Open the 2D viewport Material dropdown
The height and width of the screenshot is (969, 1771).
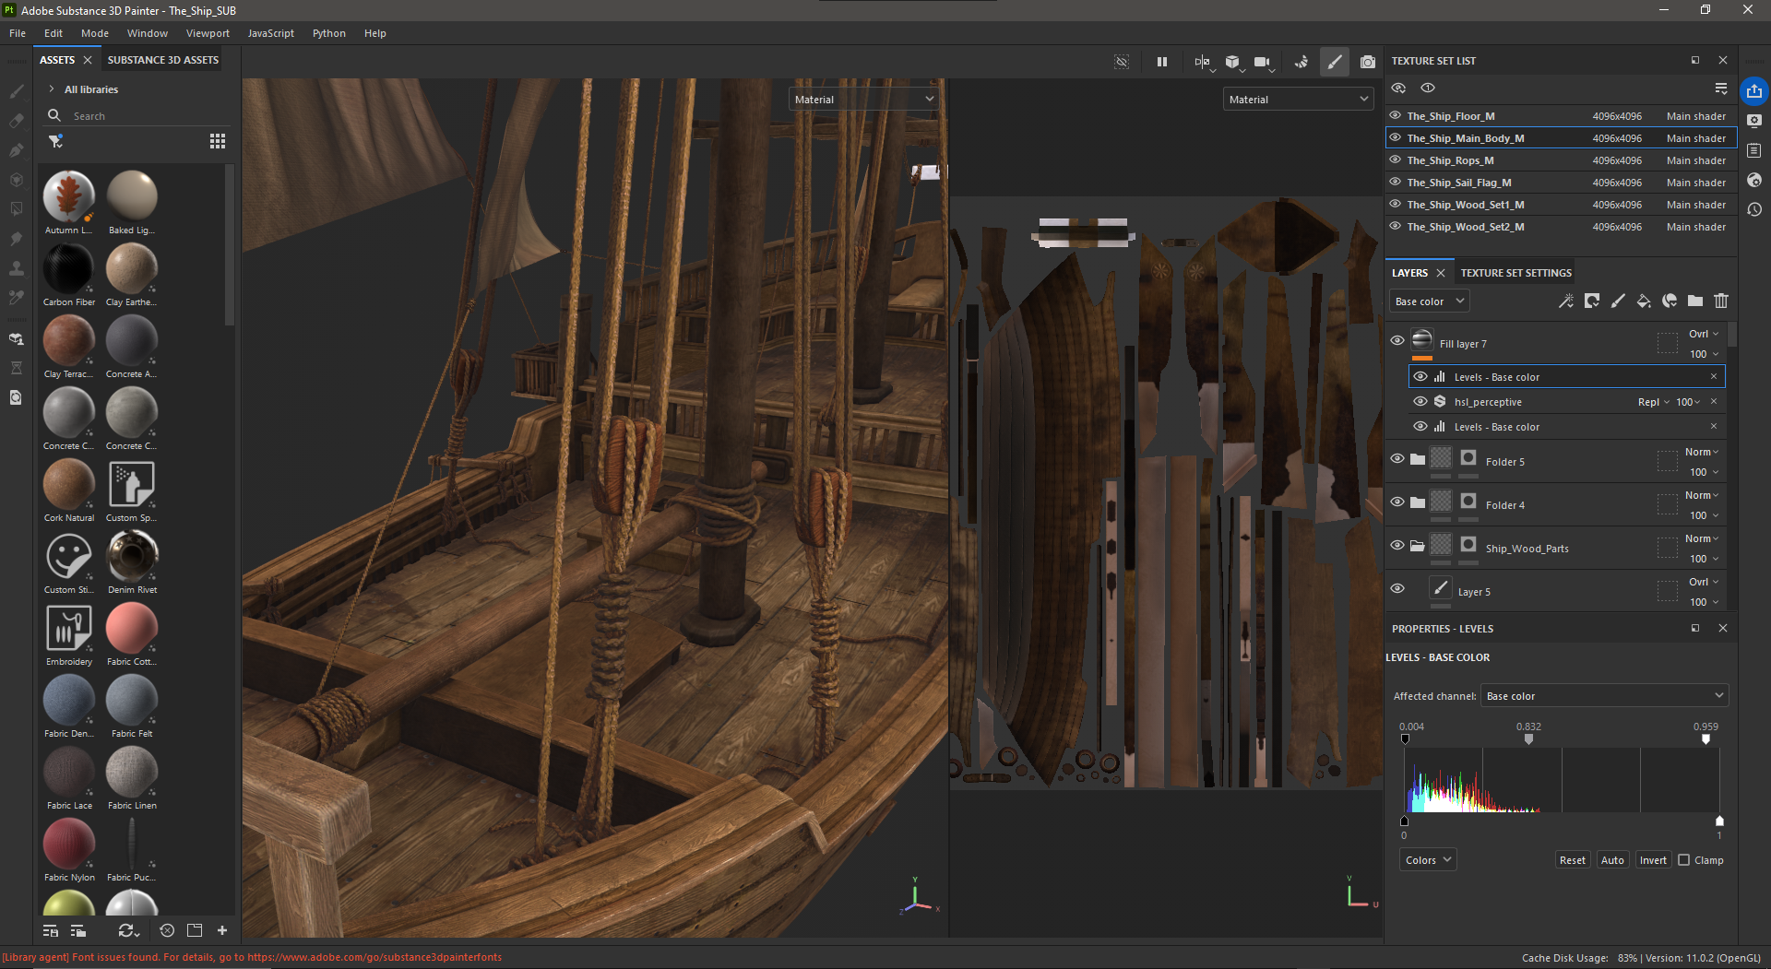coord(1299,99)
